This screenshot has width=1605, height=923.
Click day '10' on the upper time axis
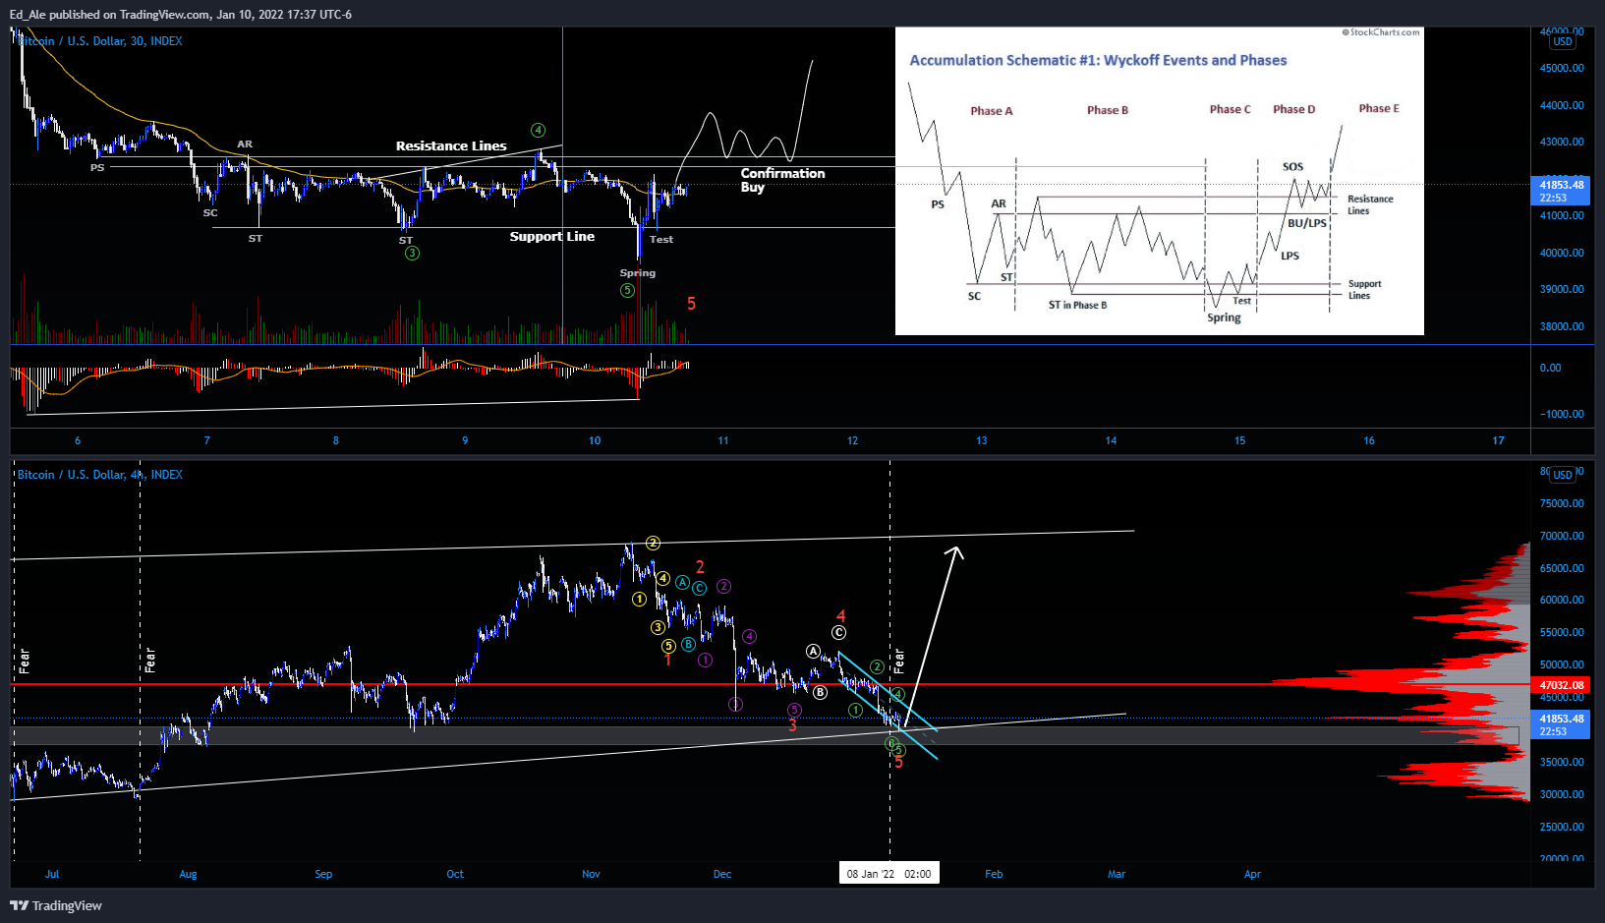click(x=595, y=440)
